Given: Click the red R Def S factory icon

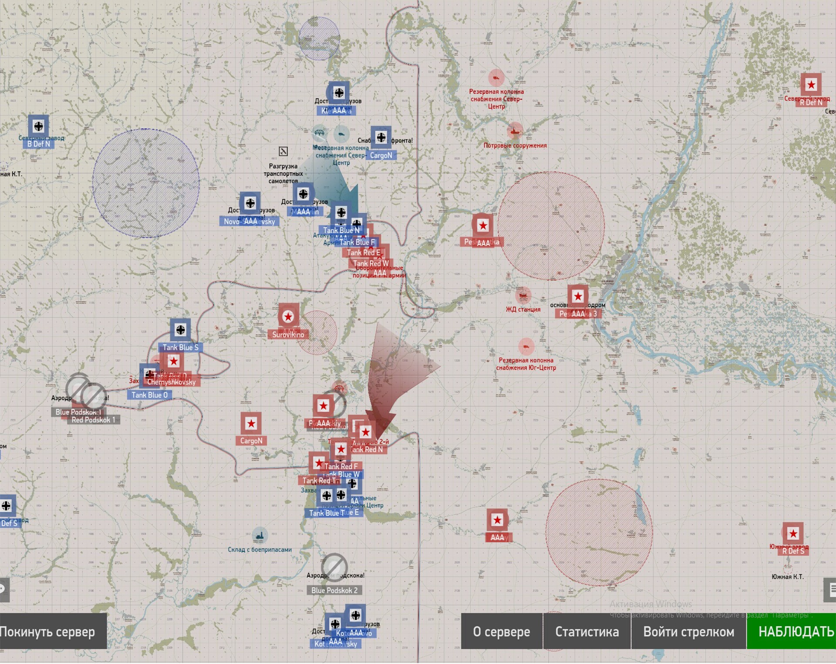Looking at the screenshot, I should [792, 533].
